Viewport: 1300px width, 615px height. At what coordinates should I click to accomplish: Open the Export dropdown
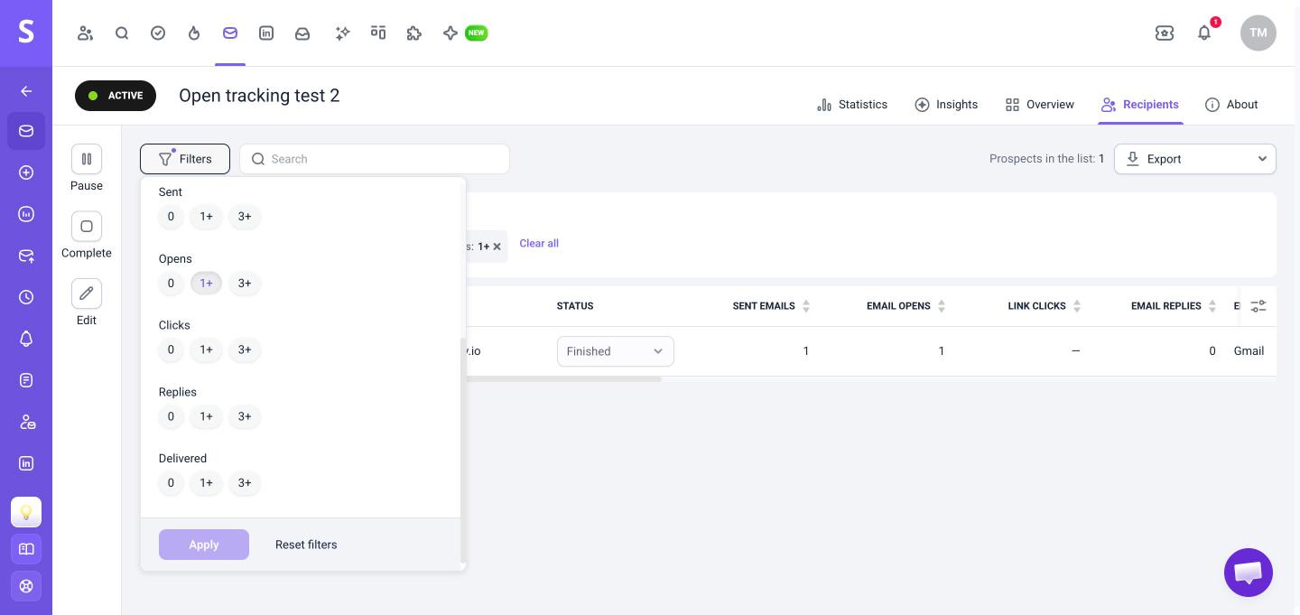pyautogui.click(x=1194, y=159)
